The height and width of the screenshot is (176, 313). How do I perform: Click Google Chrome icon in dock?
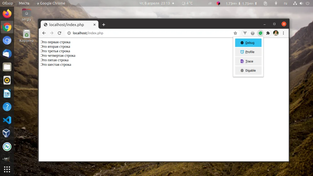[x=7, y=27]
